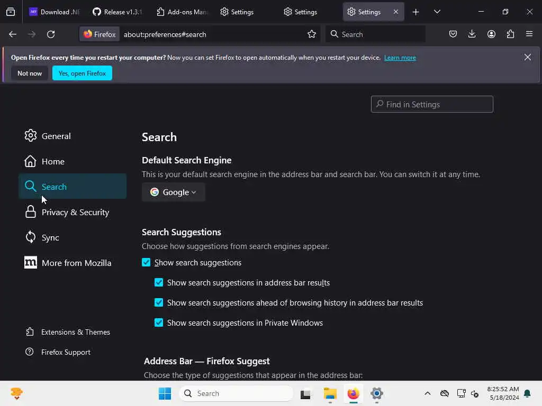Open the Firefox View icon in the tab strip

coord(11,12)
